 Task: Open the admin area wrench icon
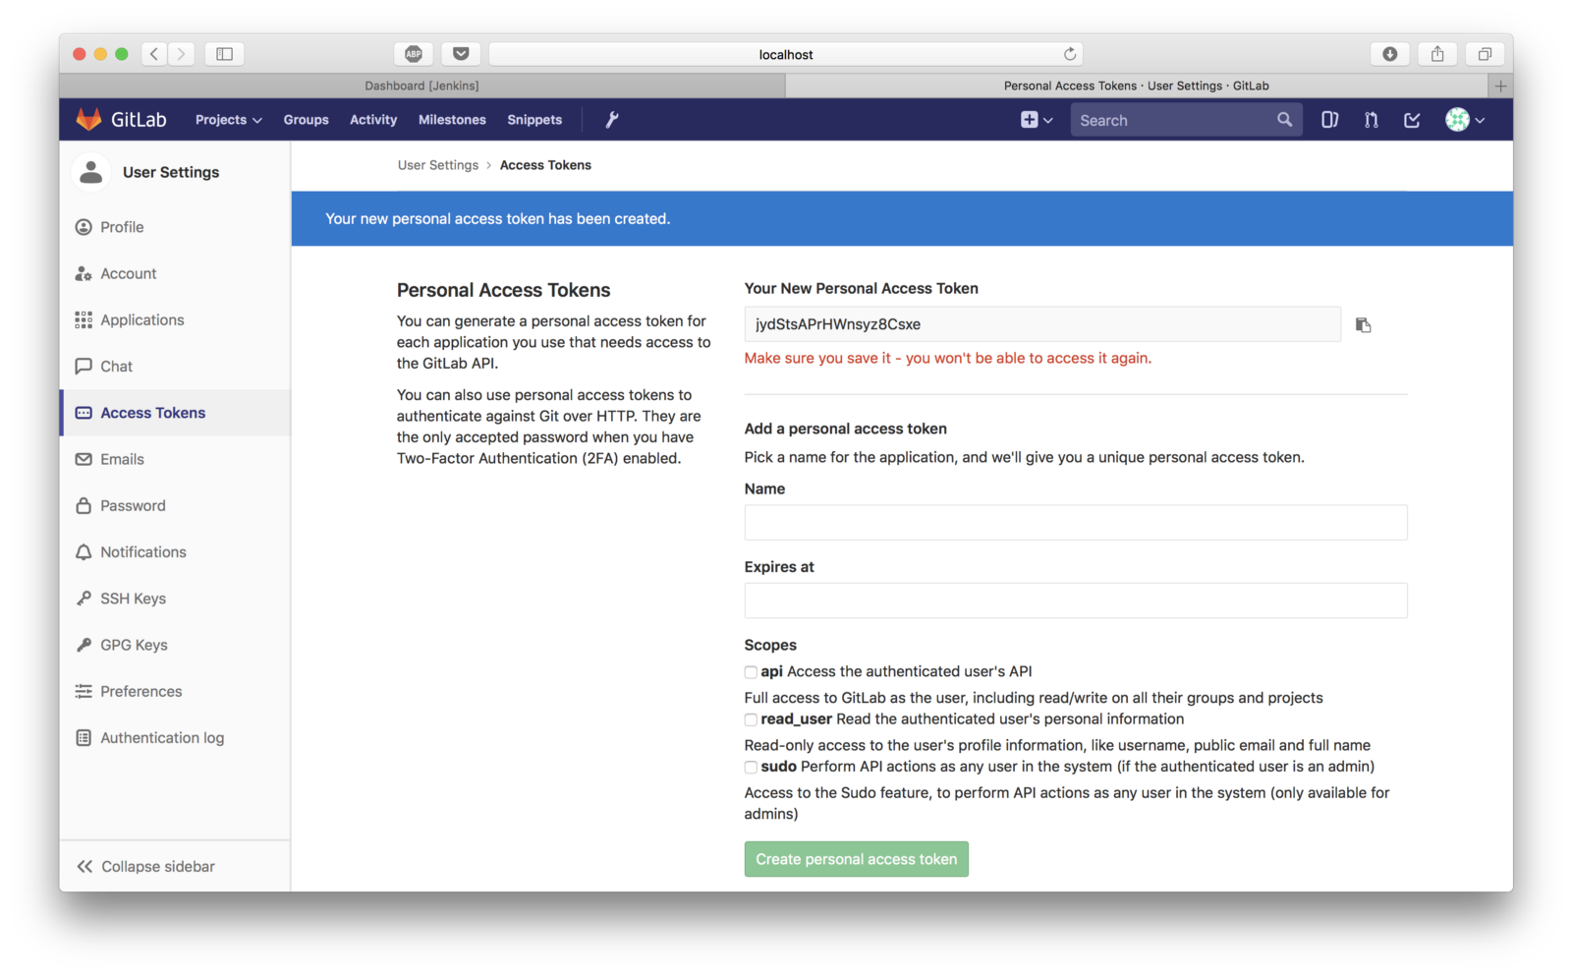tap(611, 120)
